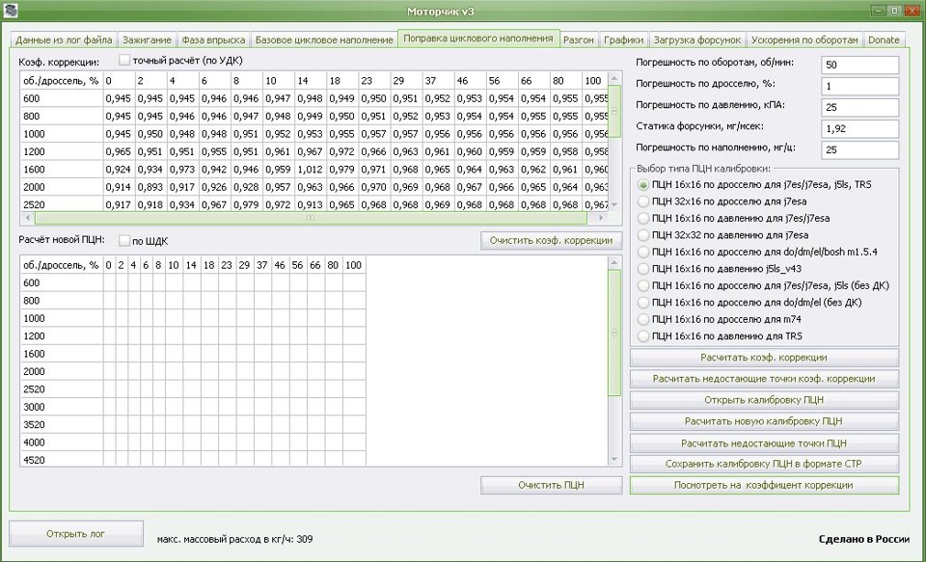Switch to the Графики tab
Image resolution: width=926 pixels, height=562 pixels.
tap(624, 40)
